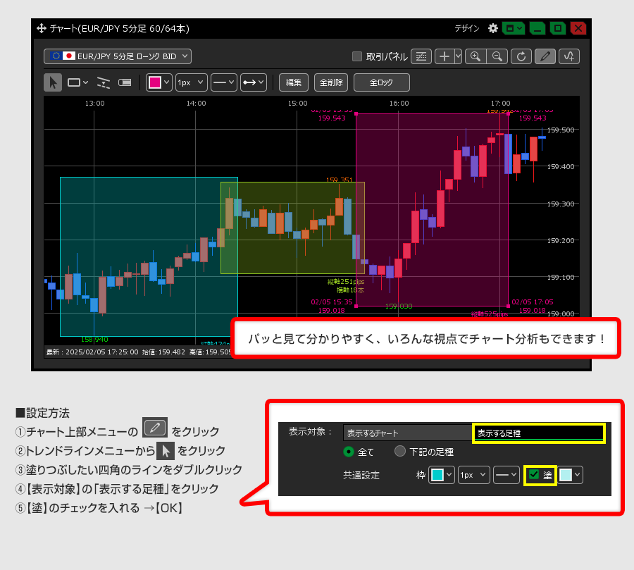Click the cyan 枠 border color swatch
This screenshot has height=570, width=634.
coord(437,475)
